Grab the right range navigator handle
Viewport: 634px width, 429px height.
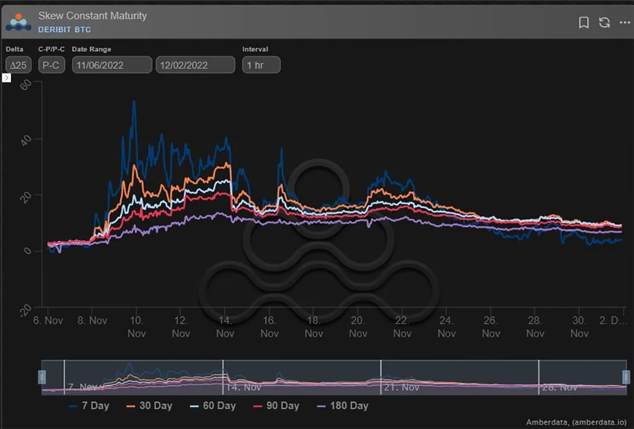coord(626,377)
